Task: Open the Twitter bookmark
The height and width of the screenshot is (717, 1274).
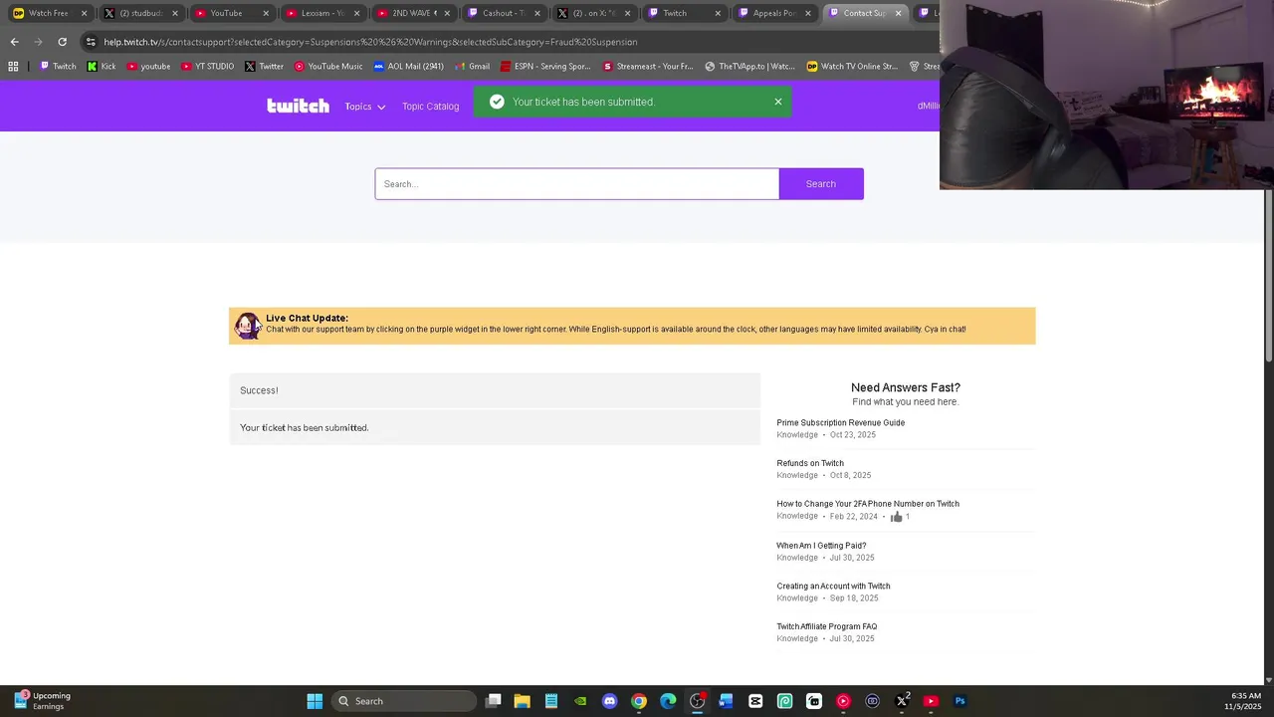Action: point(265,67)
